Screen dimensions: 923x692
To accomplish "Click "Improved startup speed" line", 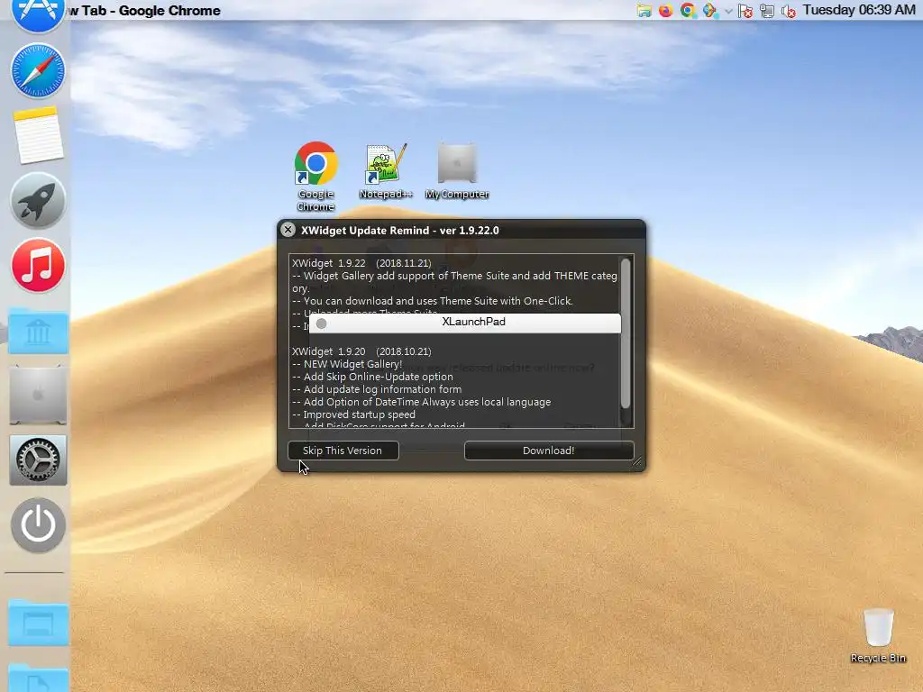I will tap(353, 414).
